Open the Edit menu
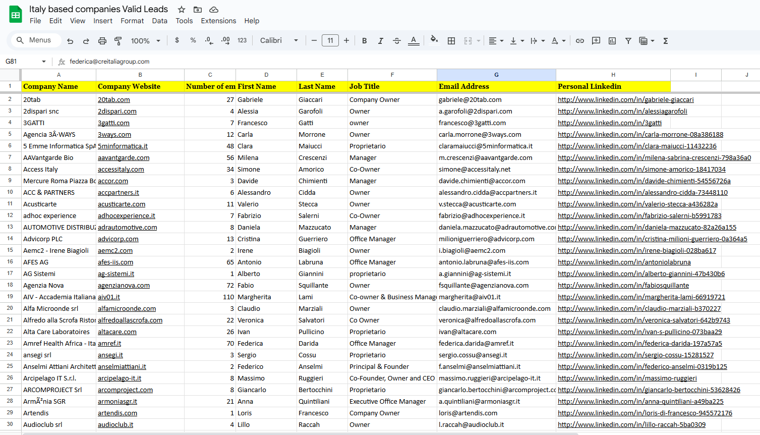The image size is (760, 435). (55, 21)
